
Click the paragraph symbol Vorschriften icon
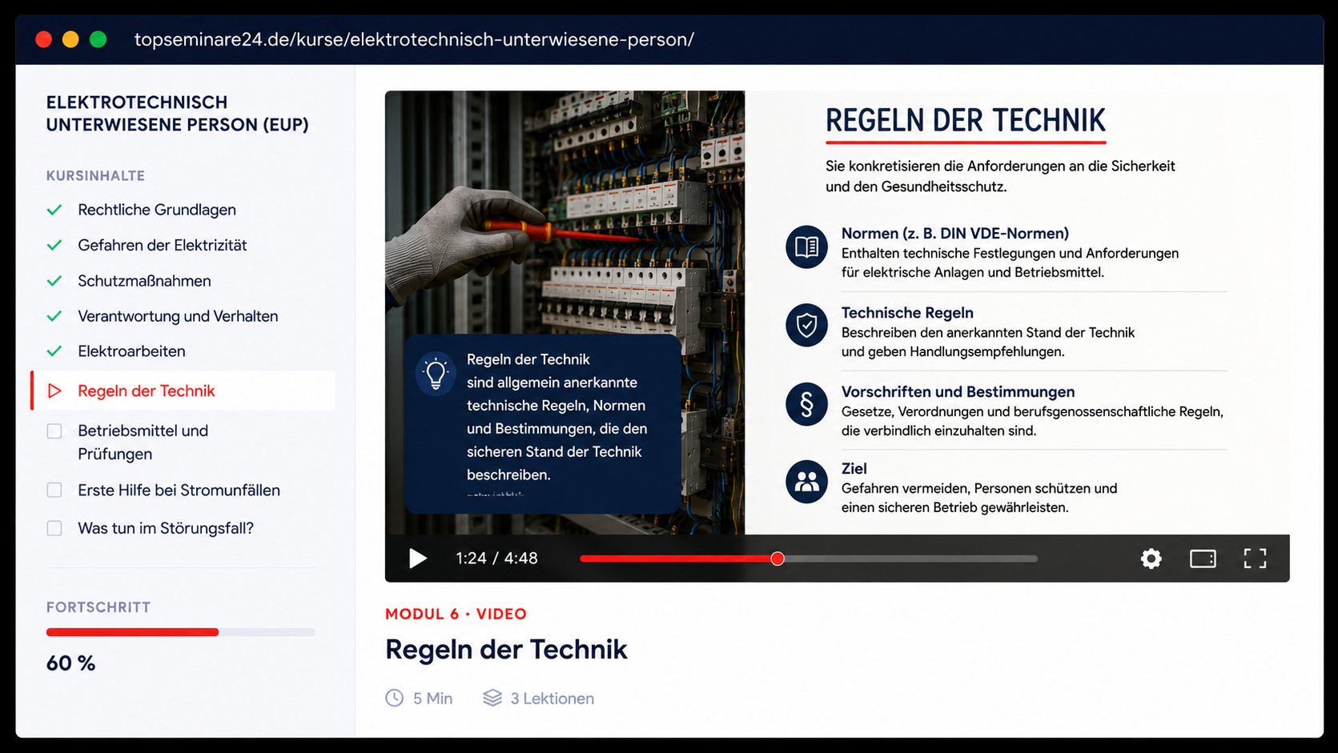click(806, 404)
